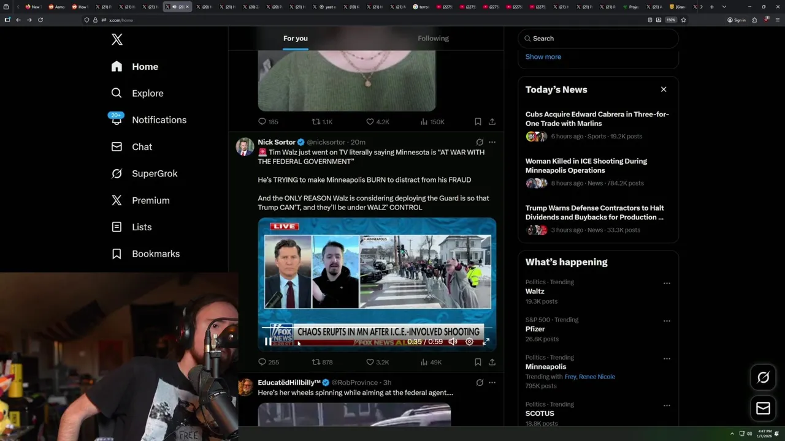Viewport: 785px width, 441px height.
Task: Switch to the For you tab
Action: [296, 39]
